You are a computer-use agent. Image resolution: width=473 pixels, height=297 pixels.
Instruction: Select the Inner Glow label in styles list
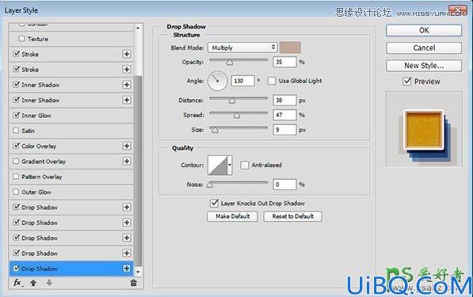(36, 116)
